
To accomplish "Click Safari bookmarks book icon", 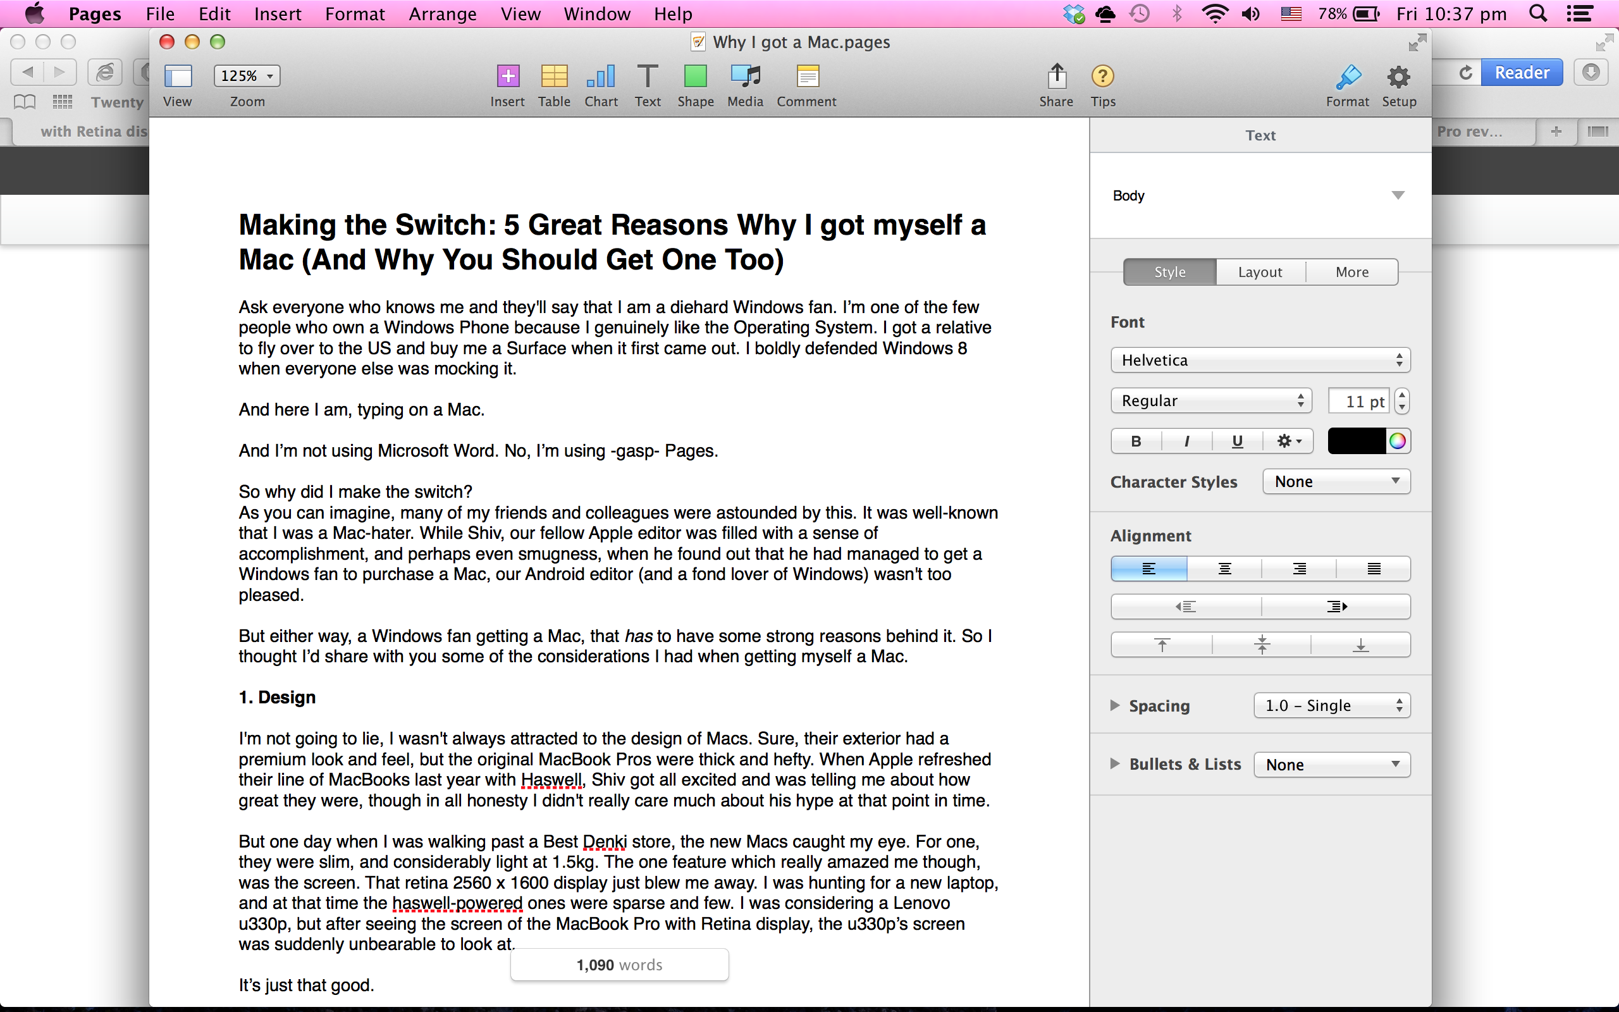I will tap(25, 102).
